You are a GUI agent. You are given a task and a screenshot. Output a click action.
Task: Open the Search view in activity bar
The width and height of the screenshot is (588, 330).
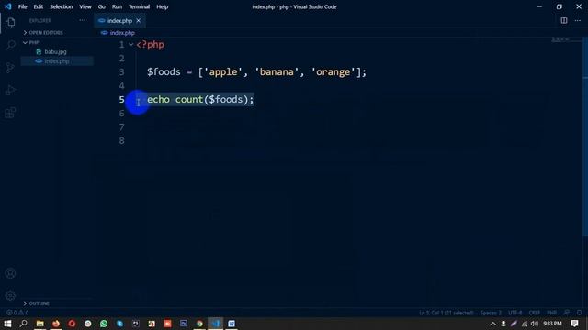coord(10,45)
